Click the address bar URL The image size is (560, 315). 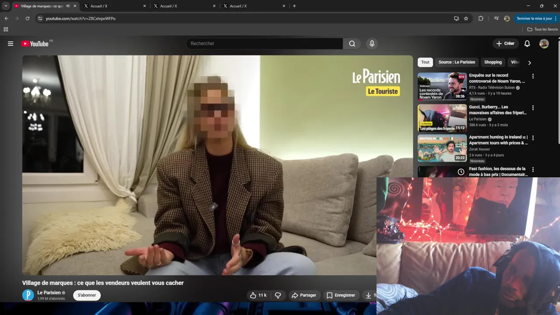(x=81, y=18)
